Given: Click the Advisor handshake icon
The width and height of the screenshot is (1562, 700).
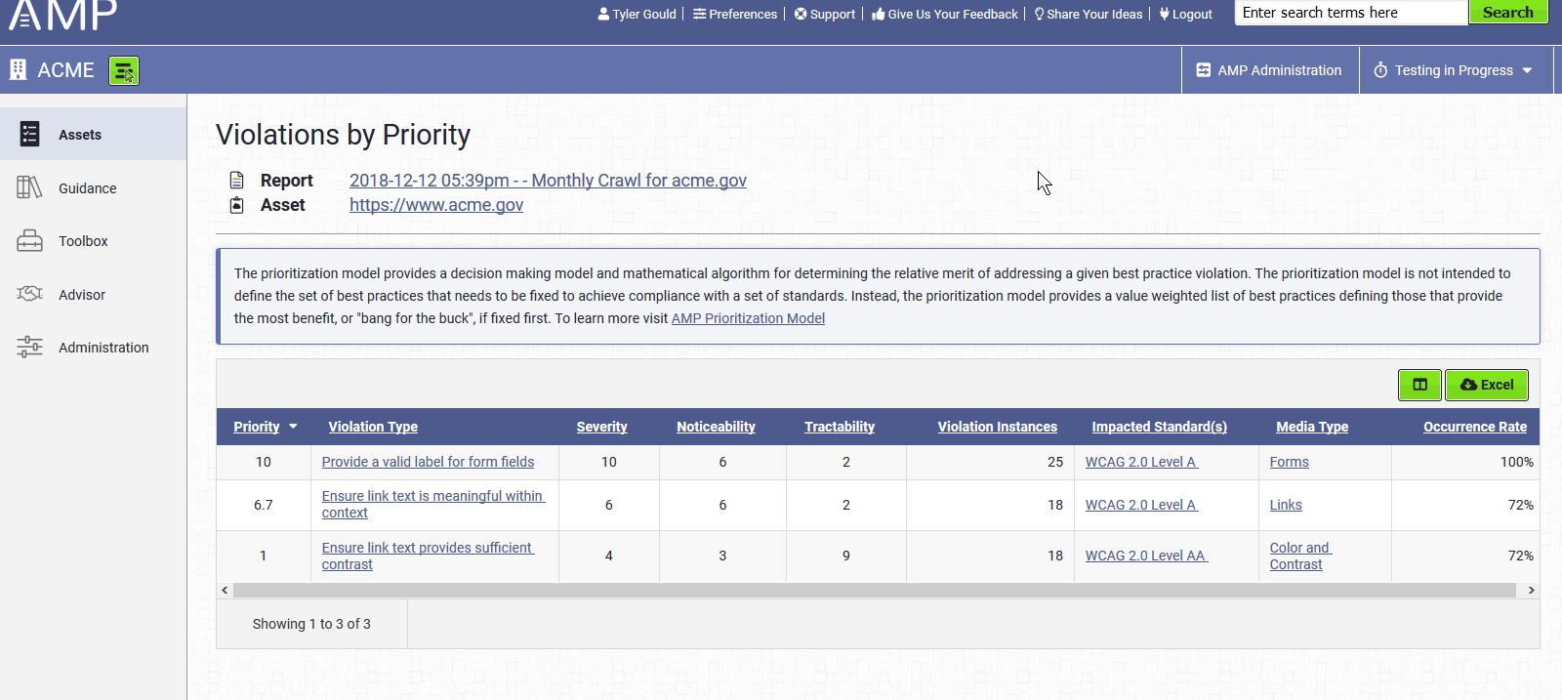Looking at the screenshot, I should pos(30,294).
